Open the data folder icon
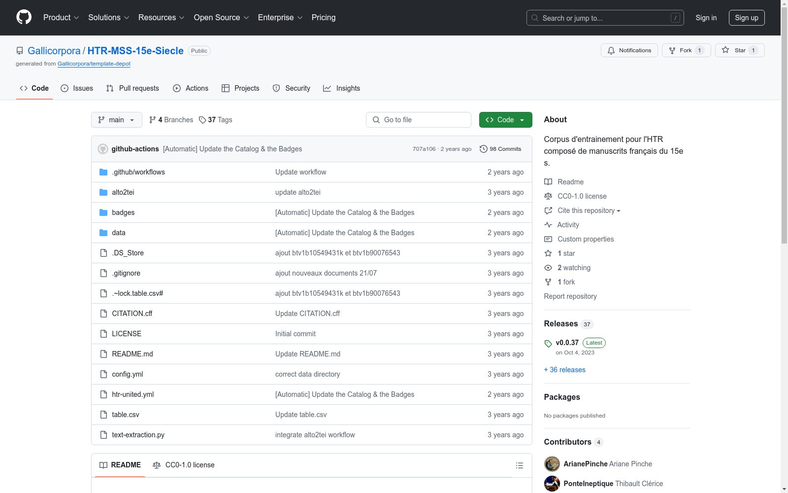788x493 pixels. click(103, 233)
